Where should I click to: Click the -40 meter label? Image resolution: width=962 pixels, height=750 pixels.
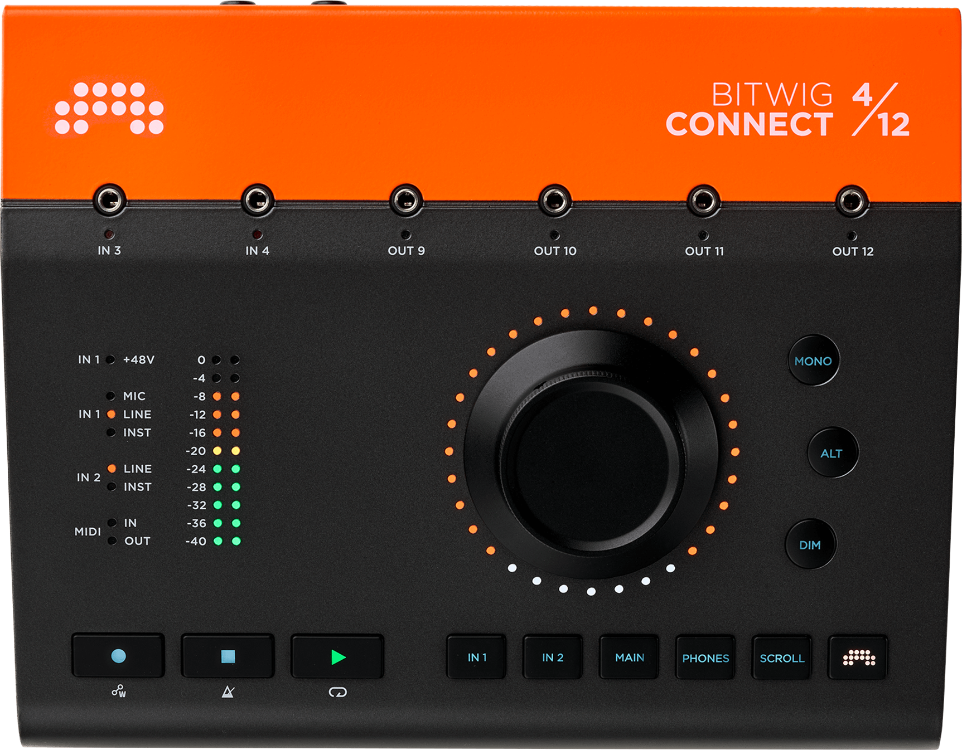click(196, 541)
